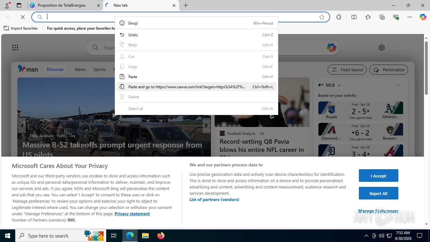Open the Copilot sidebar icon
This screenshot has height=242, width=430.
(423, 17)
